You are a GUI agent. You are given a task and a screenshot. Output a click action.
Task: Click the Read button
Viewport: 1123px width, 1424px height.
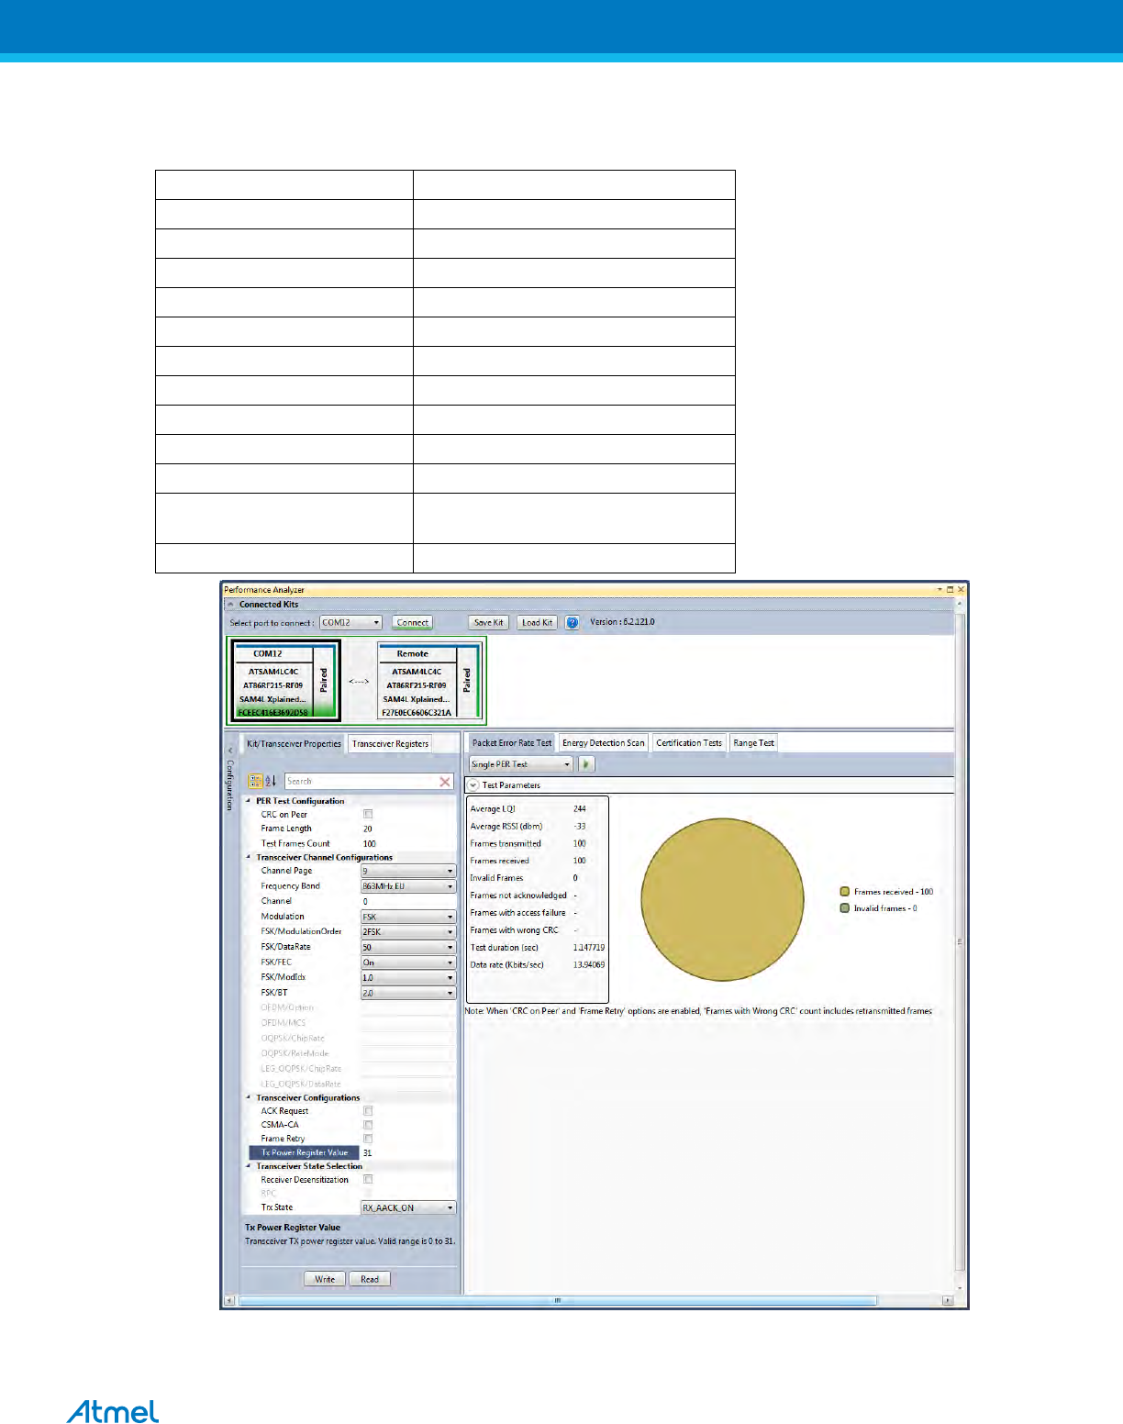pyautogui.click(x=370, y=1279)
